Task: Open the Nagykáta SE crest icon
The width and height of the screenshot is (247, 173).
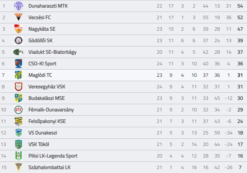Action: click(x=19, y=29)
